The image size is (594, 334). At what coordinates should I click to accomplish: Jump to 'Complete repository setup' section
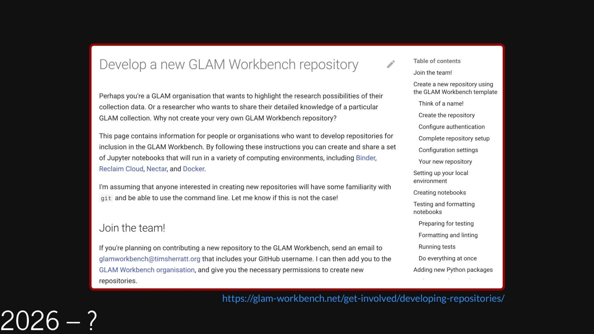tap(454, 138)
